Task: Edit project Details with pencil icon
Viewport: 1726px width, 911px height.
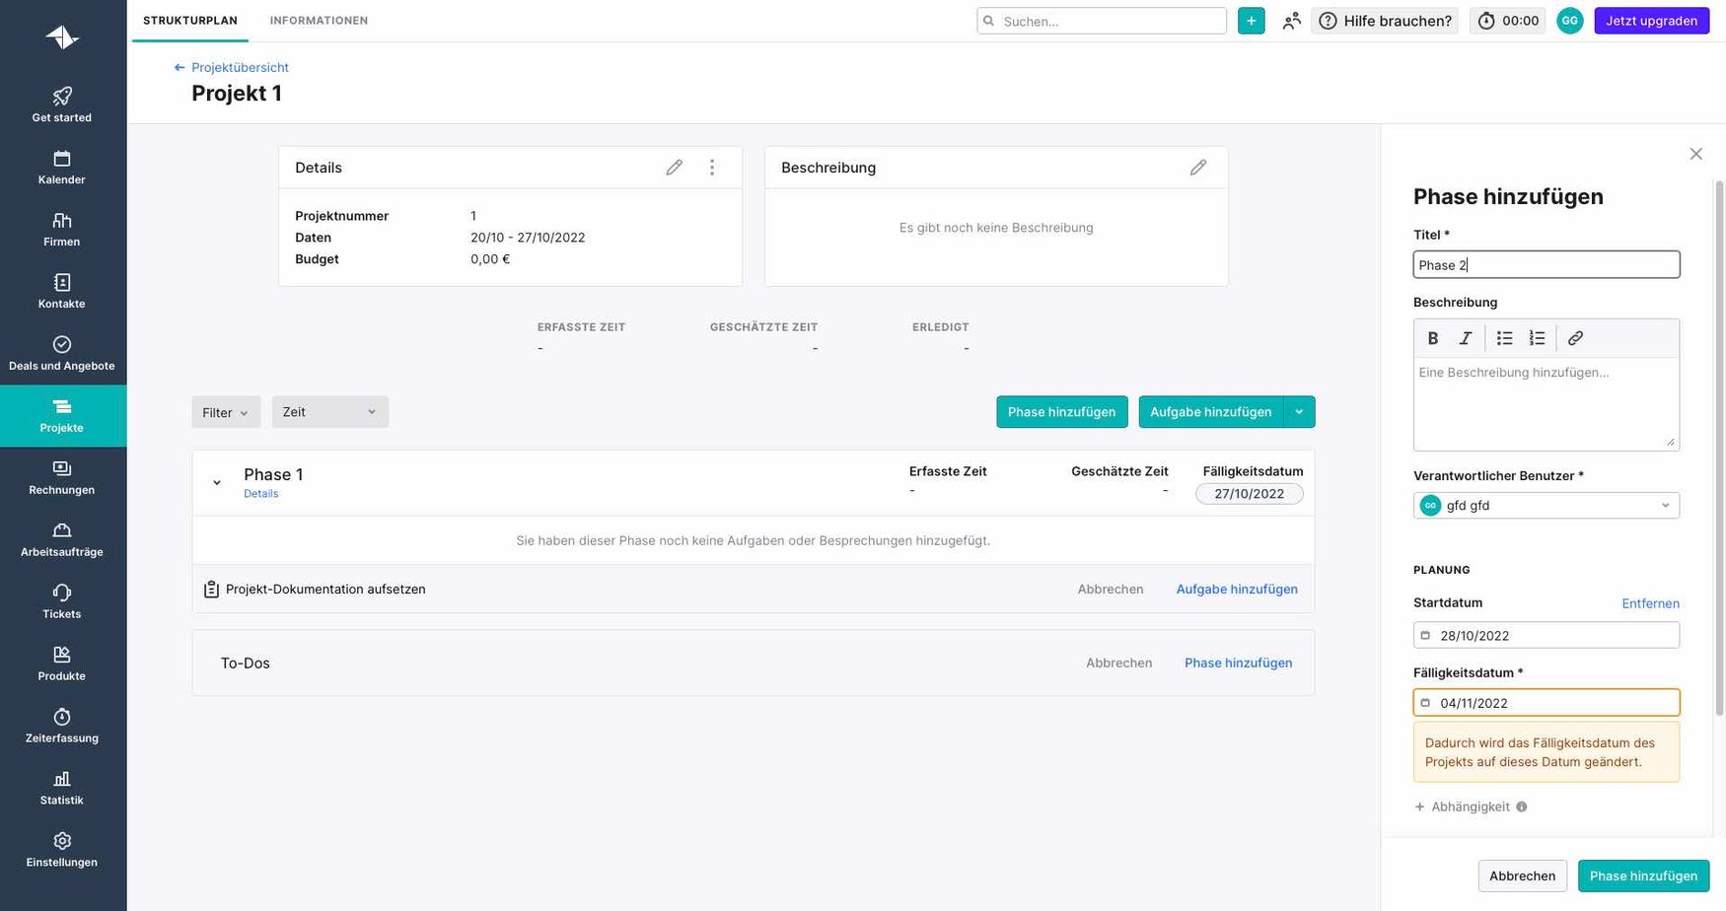Action: pos(674,168)
